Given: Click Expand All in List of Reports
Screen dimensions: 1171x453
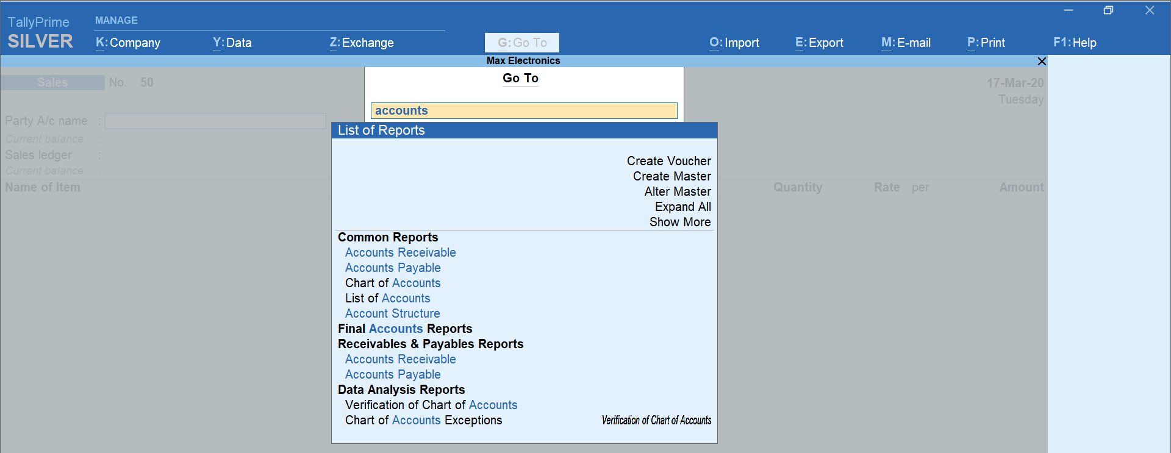Looking at the screenshot, I should coord(683,207).
